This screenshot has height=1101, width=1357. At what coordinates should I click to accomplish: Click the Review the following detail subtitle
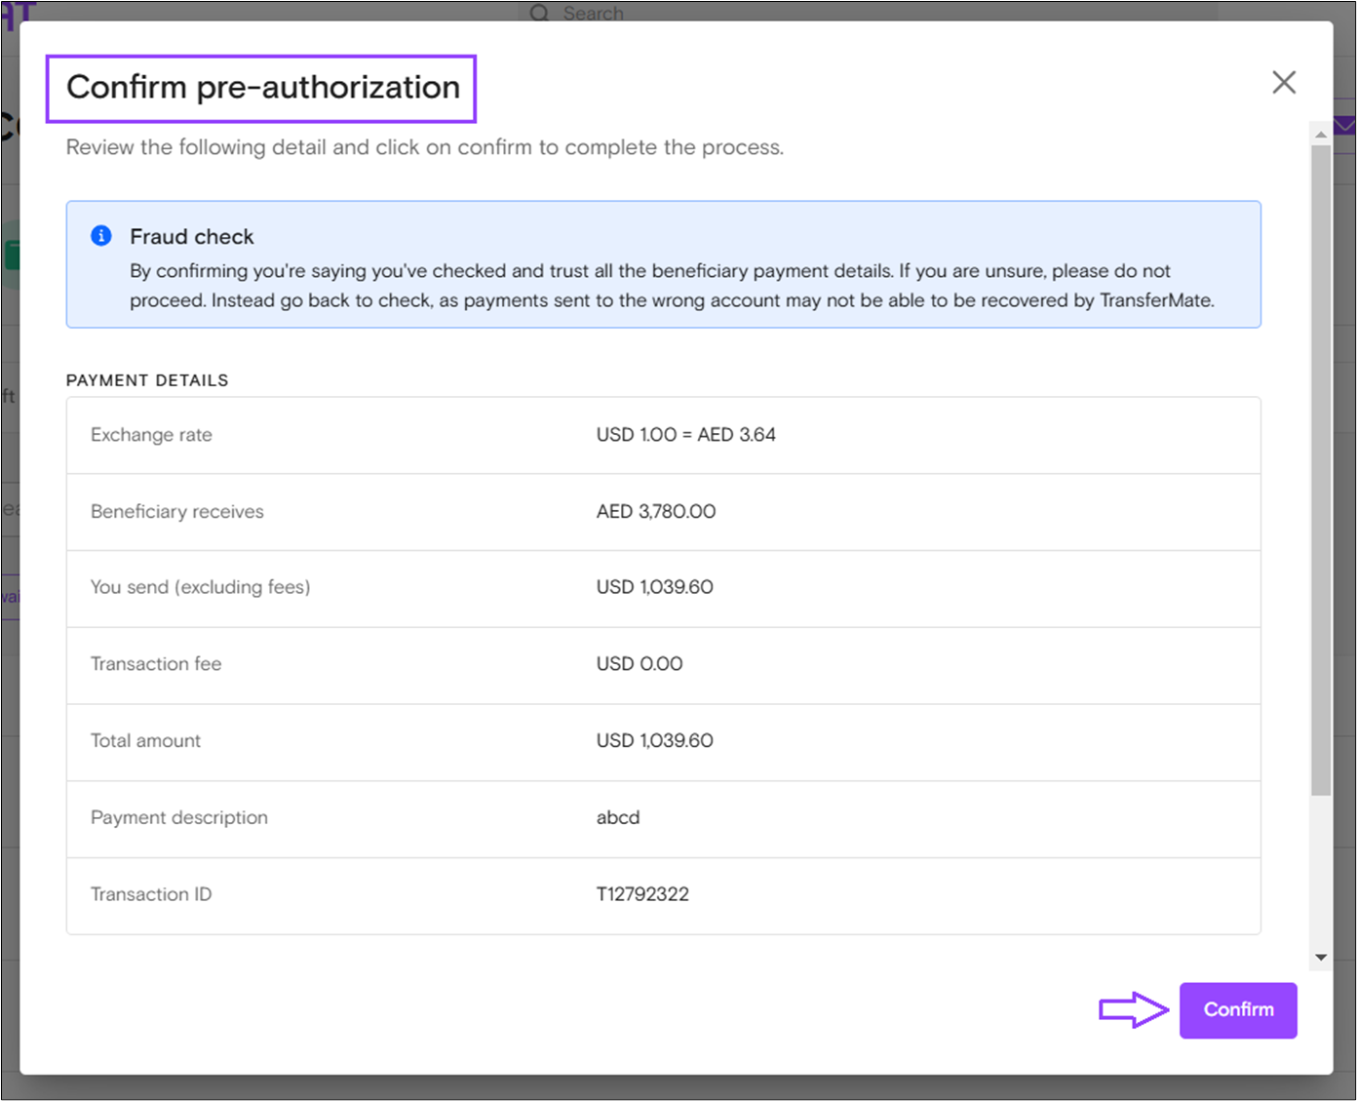click(x=424, y=147)
